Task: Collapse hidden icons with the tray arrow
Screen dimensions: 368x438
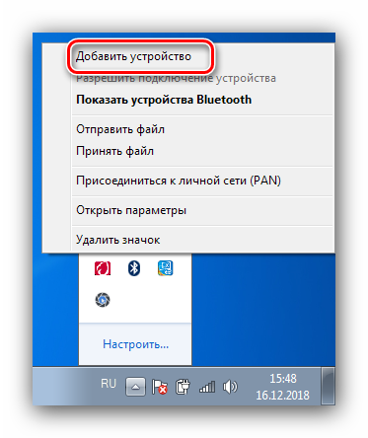Action: (135, 387)
